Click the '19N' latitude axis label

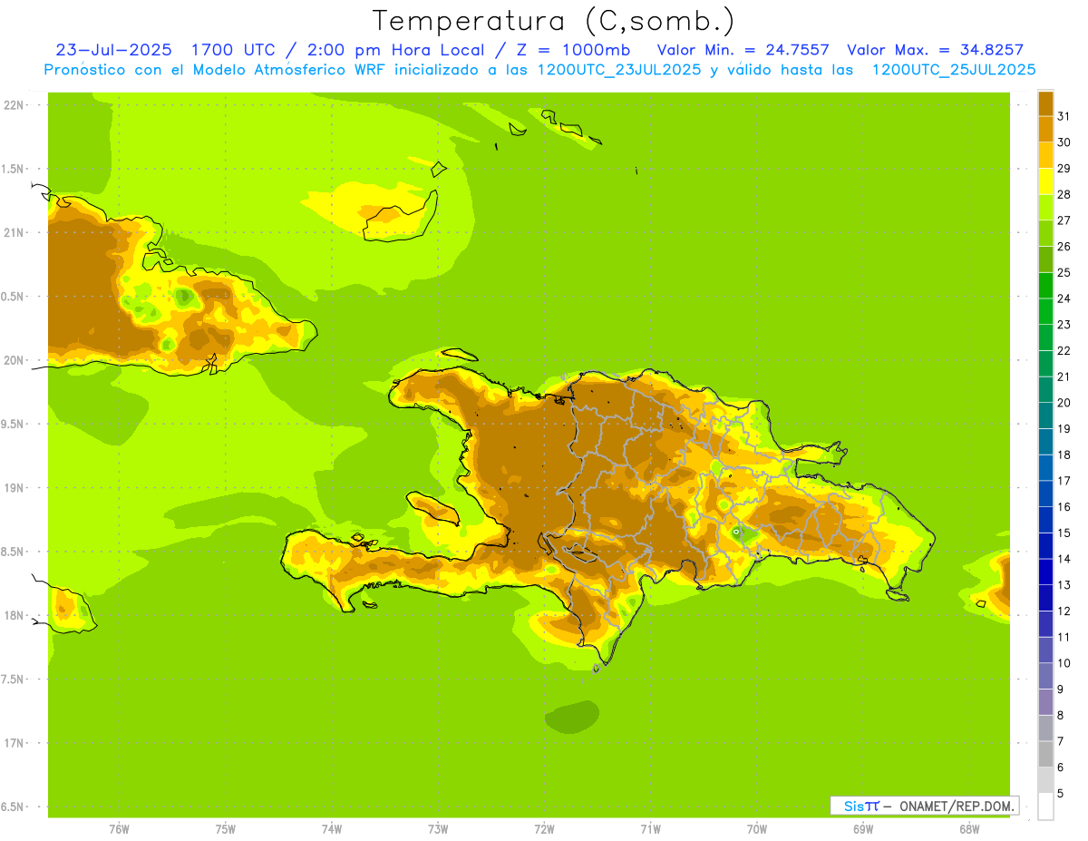tap(14, 488)
